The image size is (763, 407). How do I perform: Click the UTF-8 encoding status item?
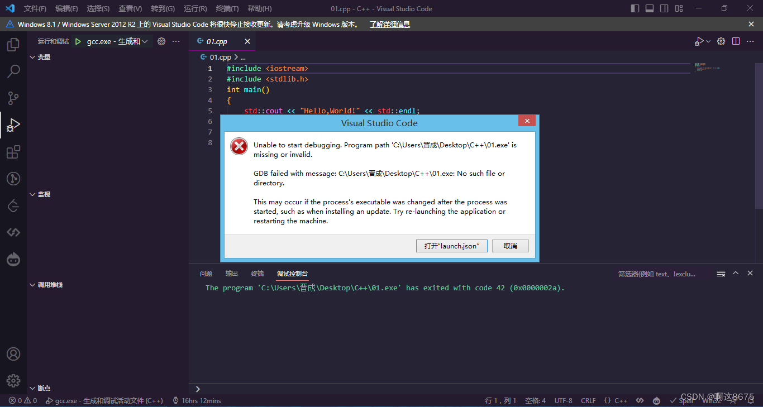click(x=563, y=400)
